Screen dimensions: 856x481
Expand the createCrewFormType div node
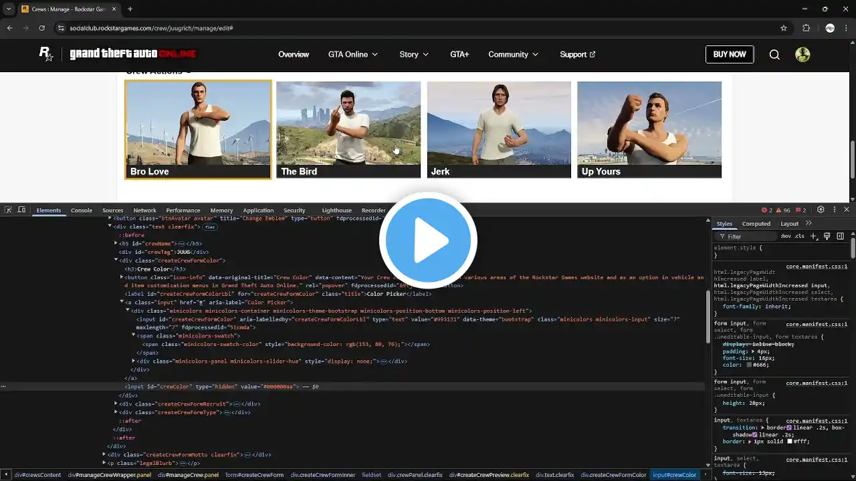point(116,413)
